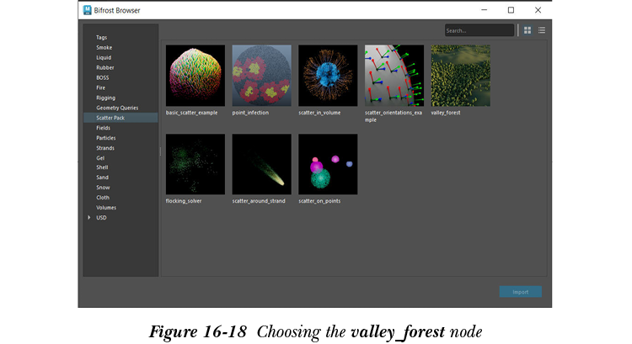Image resolution: width=632 pixels, height=344 pixels.
Task: Open the Smoke category
Action: click(x=104, y=48)
